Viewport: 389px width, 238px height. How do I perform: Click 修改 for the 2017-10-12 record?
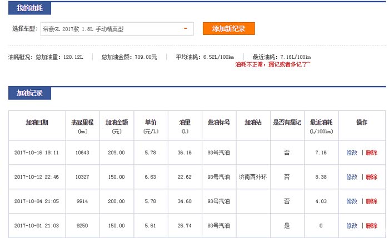pos(351,177)
